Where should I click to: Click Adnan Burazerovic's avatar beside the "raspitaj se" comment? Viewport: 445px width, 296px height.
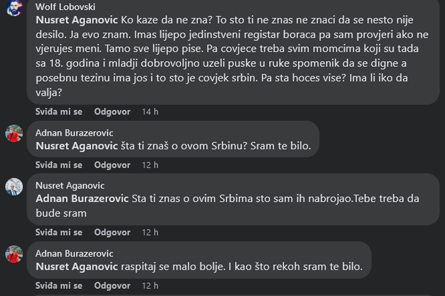point(14,254)
